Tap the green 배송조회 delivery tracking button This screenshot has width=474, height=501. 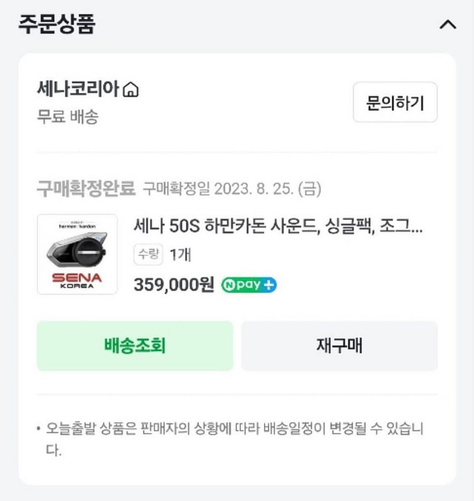(x=135, y=346)
